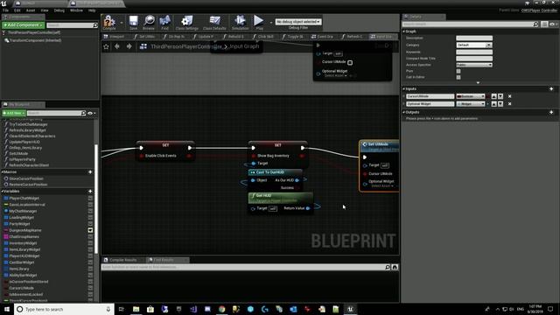Open Class Settings from the toolbar
Viewport: 560px width, 315px height.
pos(186,22)
